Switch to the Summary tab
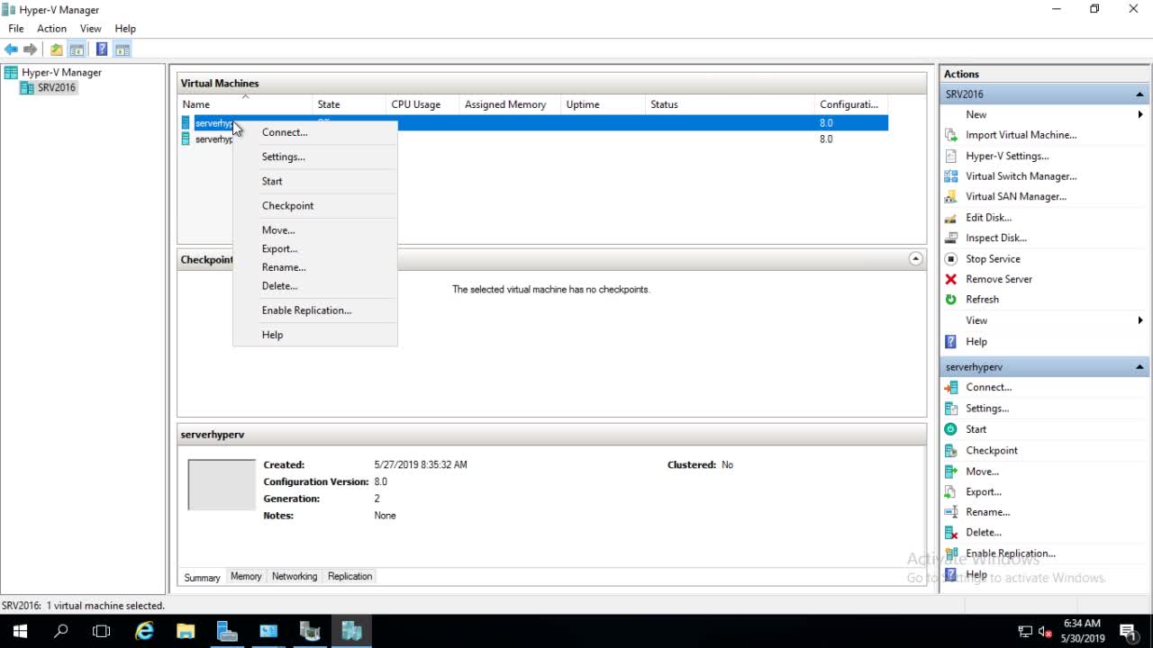The image size is (1153, 648). pyautogui.click(x=202, y=577)
